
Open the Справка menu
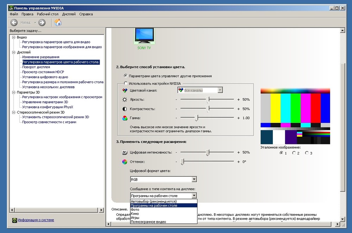(x=86, y=14)
